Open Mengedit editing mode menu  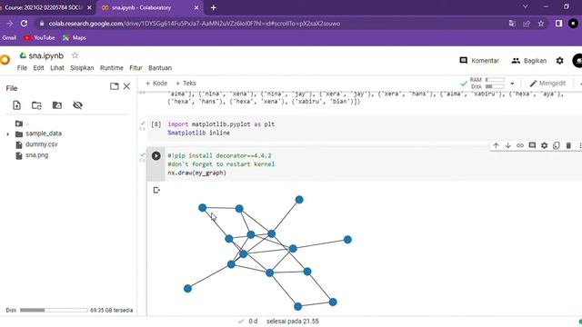pos(547,83)
